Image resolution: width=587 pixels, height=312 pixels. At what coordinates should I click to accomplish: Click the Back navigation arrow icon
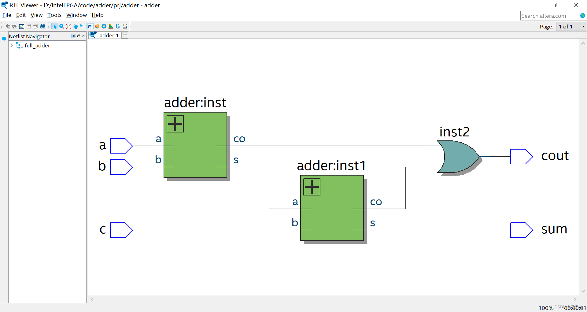pos(8,26)
